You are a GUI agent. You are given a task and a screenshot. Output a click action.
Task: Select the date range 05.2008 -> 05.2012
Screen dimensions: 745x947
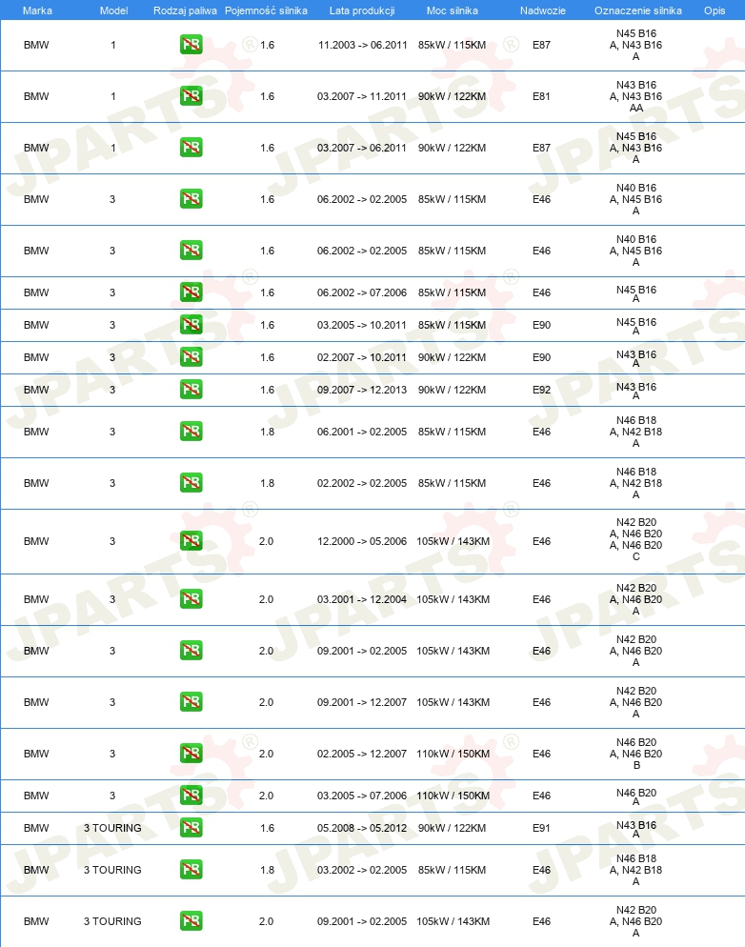(x=362, y=827)
